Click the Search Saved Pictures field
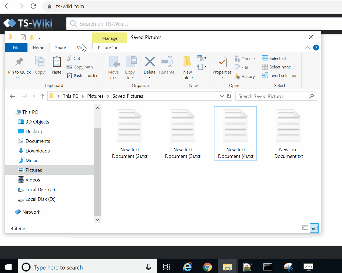 pos(272,96)
